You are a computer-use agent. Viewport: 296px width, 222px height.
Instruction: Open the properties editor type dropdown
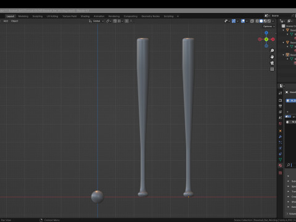[x=282, y=86]
